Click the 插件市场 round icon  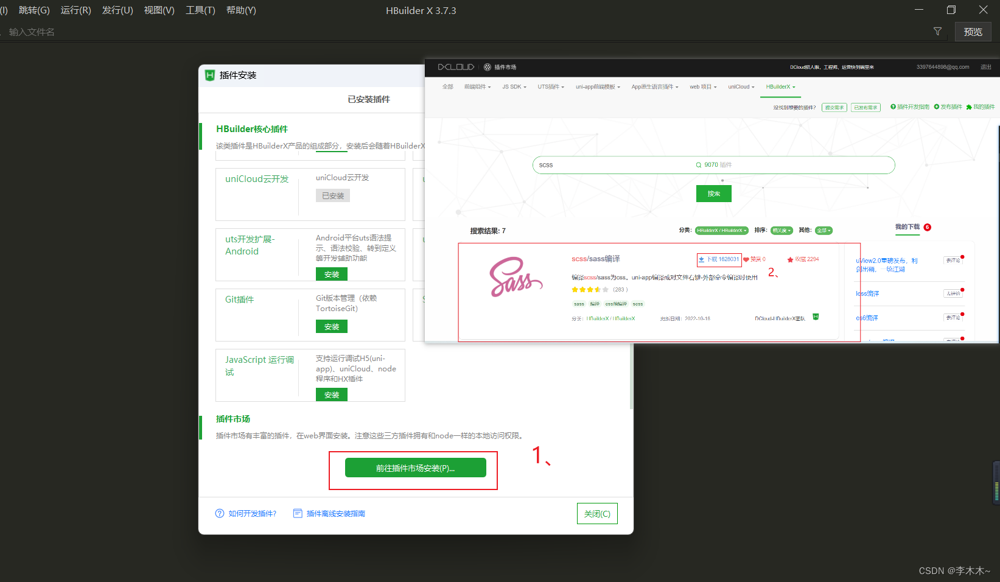[487, 67]
